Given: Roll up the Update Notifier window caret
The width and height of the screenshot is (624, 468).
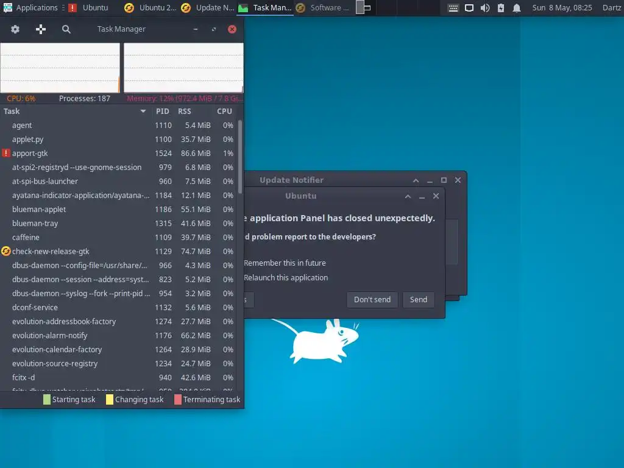Looking at the screenshot, I should pyautogui.click(x=416, y=180).
